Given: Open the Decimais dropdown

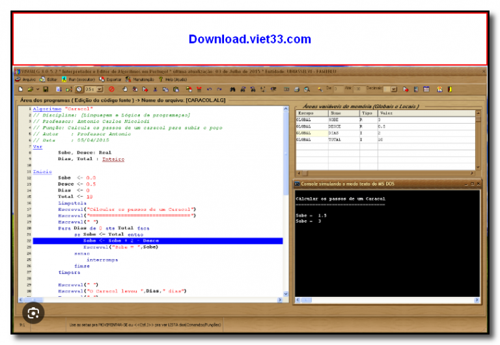Looking at the screenshot, I should 394,89.
